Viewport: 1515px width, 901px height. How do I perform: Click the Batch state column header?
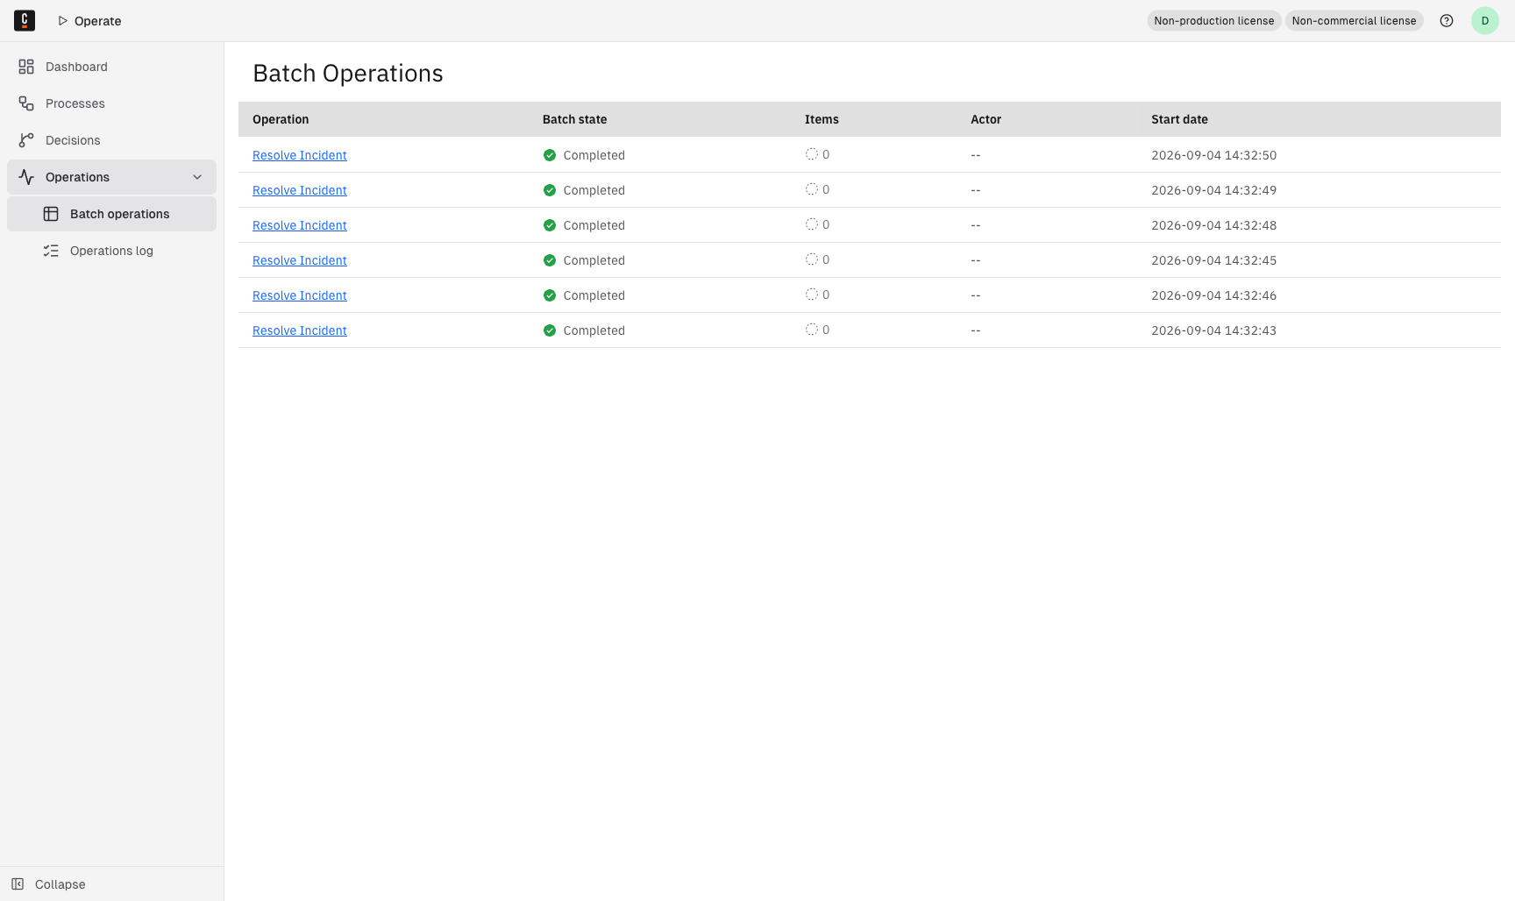[574, 119]
